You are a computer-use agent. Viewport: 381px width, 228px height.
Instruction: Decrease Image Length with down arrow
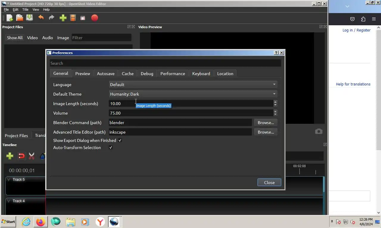[275, 105]
